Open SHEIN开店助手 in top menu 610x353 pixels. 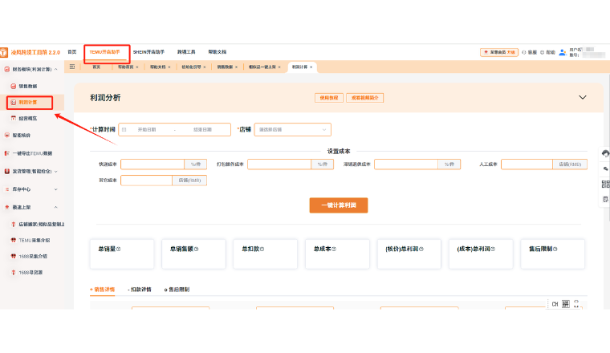pos(148,51)
